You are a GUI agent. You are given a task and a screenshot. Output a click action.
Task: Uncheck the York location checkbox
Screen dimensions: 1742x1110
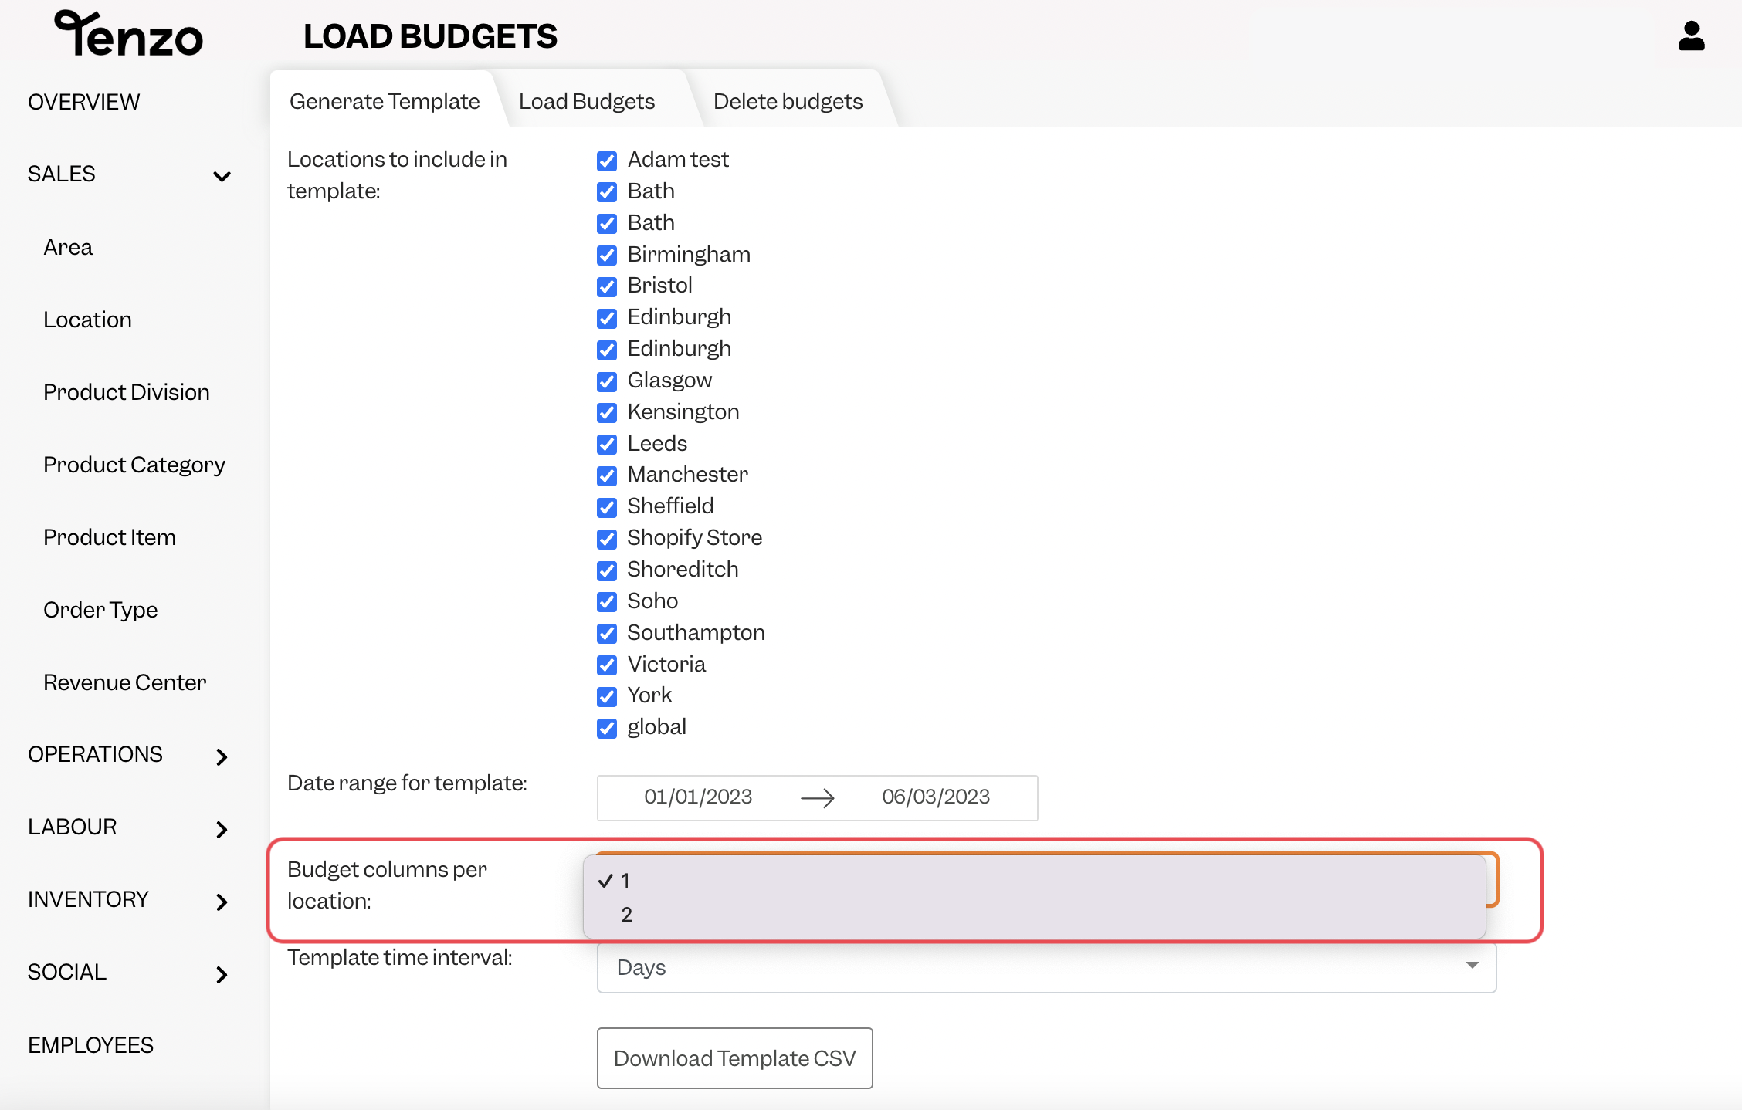tap(607, 696)
